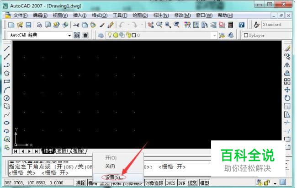Screen dimensions: 297x188
Task: Switch to the 布局2 layout tab
Action: (79, 151)
